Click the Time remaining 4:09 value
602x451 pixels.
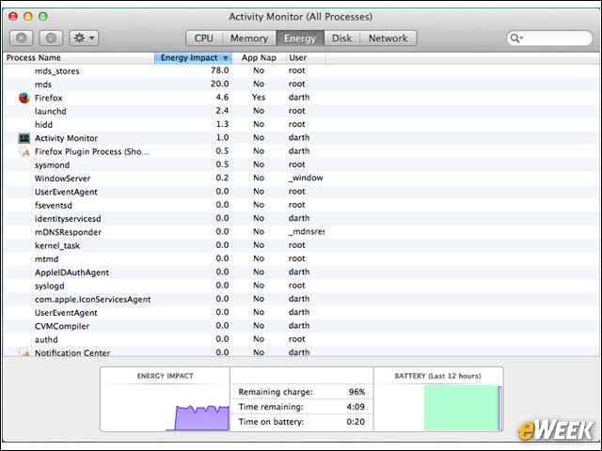click(x=356, y=407)
